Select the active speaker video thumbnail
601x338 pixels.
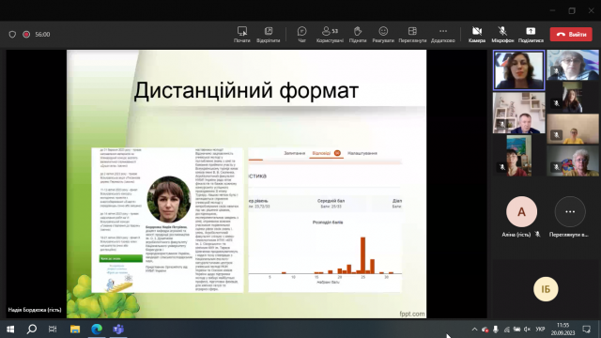(x=518, y=70)
